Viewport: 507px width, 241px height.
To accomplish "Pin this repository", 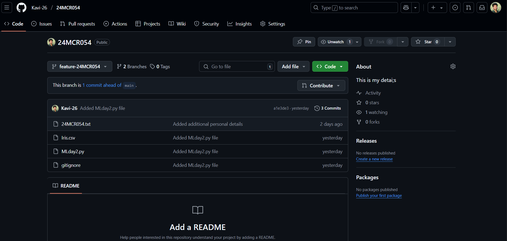I will tap(304, 42).
